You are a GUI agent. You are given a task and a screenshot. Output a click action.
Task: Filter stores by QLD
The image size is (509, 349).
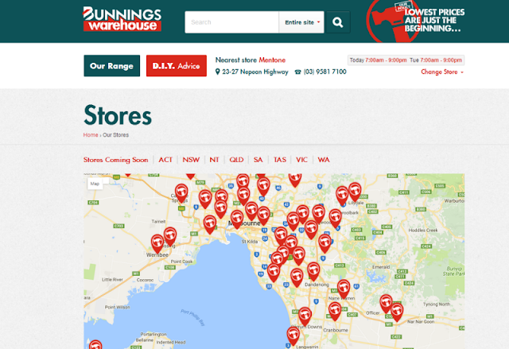pyautogui.click(x=236, y=160)
